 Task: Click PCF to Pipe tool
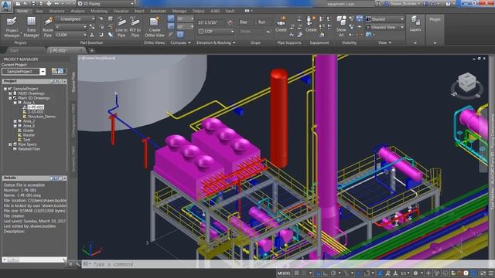pos(135,28)
